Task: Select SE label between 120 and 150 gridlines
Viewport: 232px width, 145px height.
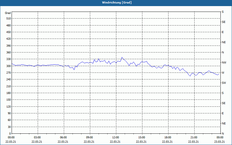Action: (224, 103)
